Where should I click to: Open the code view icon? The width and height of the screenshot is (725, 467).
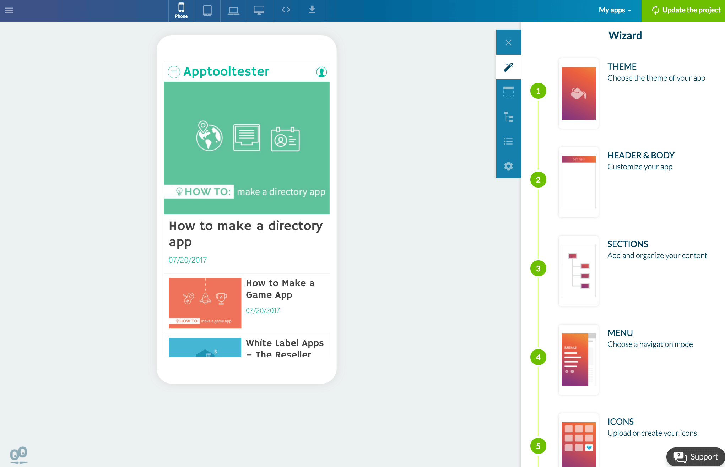point(286,10)
